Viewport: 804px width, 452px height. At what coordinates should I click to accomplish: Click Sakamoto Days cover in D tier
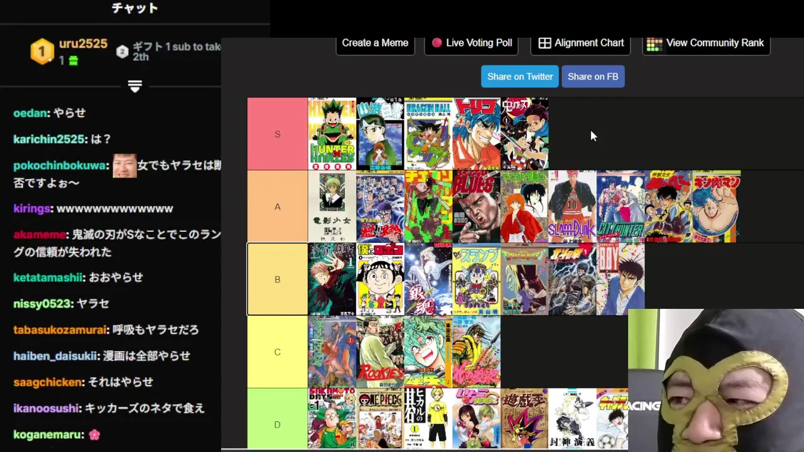pos(332,419)
